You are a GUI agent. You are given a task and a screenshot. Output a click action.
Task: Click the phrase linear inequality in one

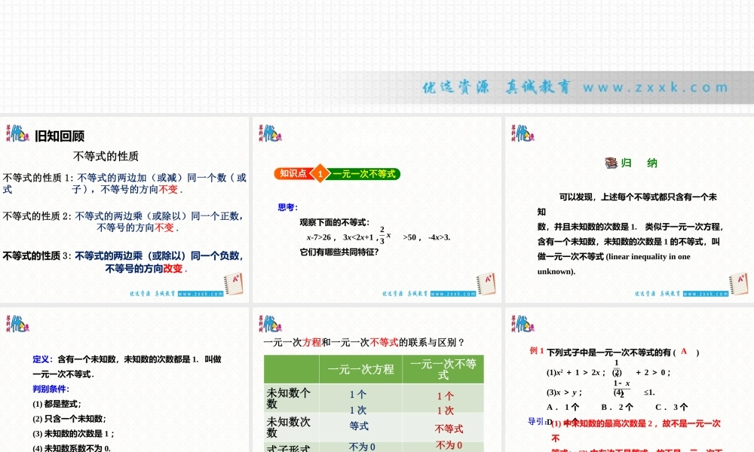(648, 256)
